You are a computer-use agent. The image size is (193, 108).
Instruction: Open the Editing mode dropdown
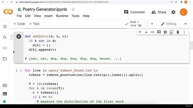point(169,24)
